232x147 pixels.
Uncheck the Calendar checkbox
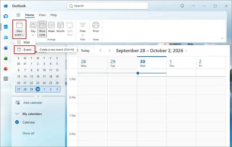pos(17,122)
